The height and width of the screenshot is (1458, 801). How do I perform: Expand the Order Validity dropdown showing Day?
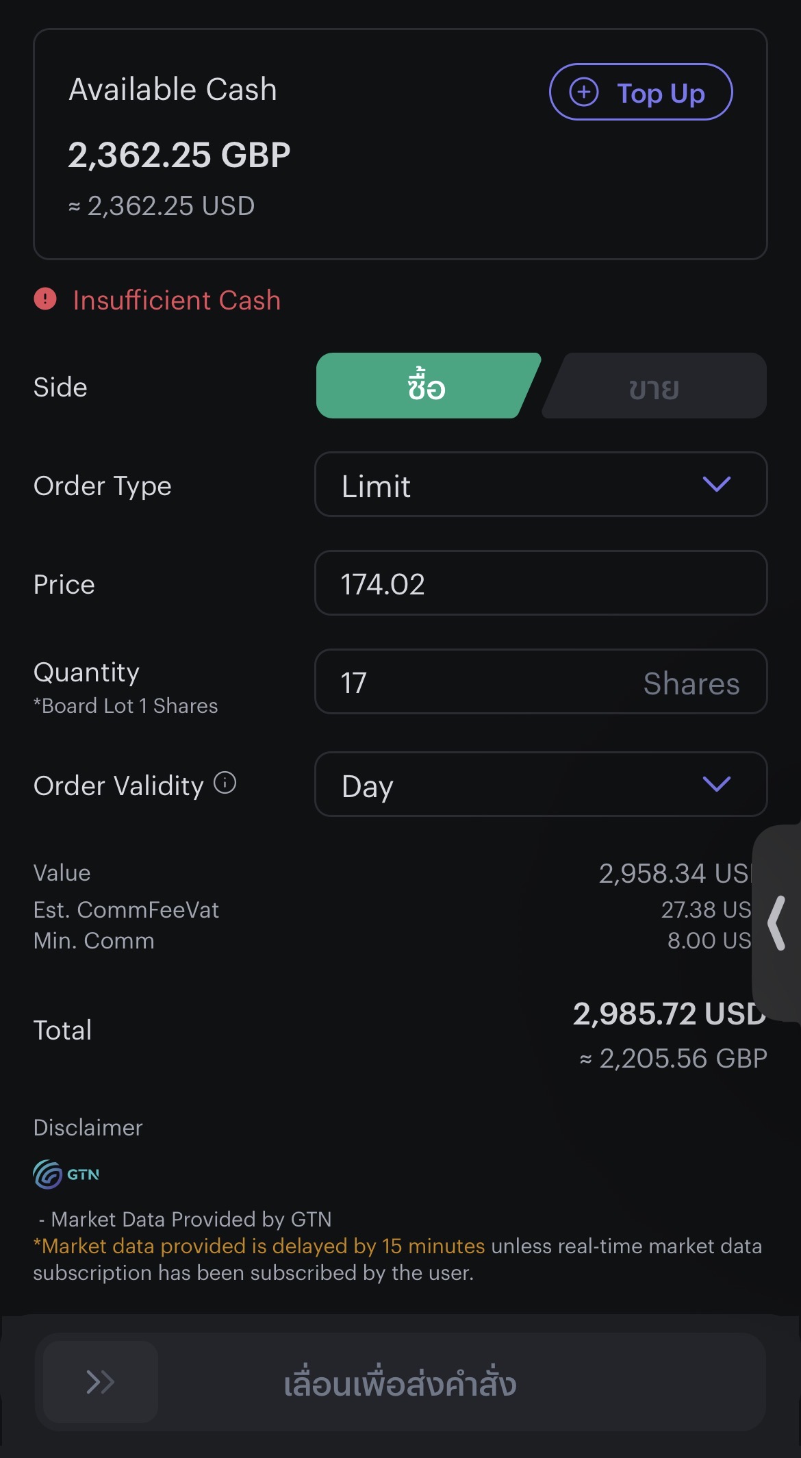(x=520, y=784)
